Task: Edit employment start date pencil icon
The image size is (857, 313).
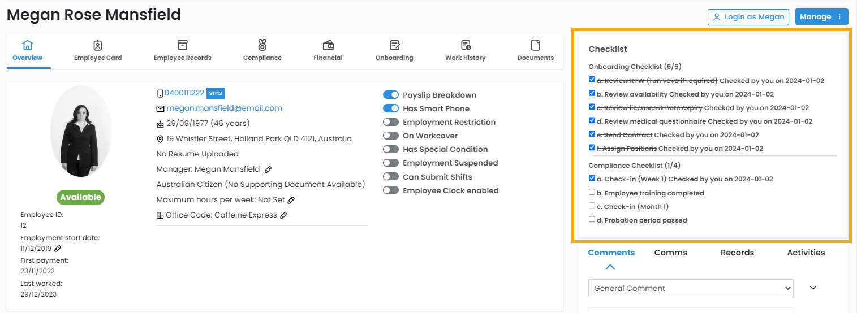Action: (58, 249)
